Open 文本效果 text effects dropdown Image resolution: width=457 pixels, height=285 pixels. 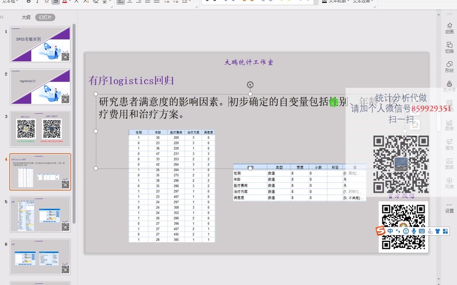363,1
